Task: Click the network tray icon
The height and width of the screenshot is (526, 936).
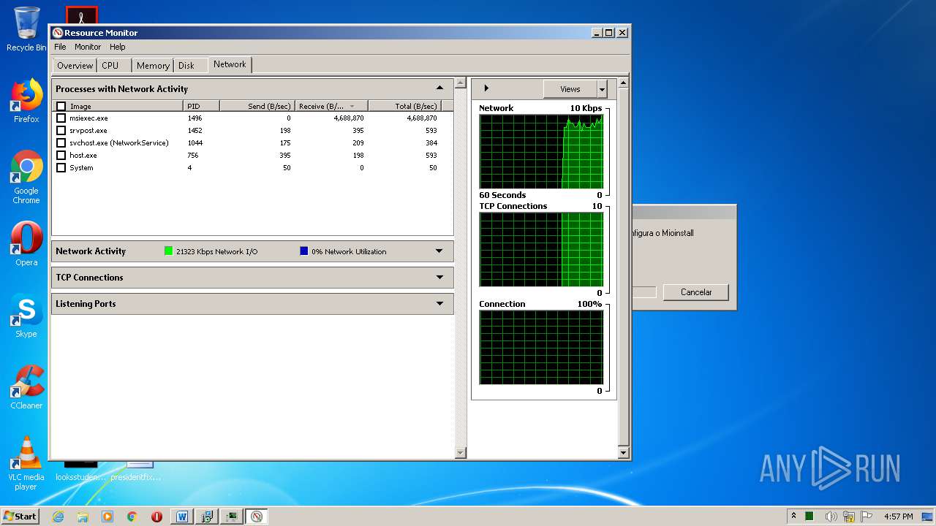Action: [x=849, y=517]
